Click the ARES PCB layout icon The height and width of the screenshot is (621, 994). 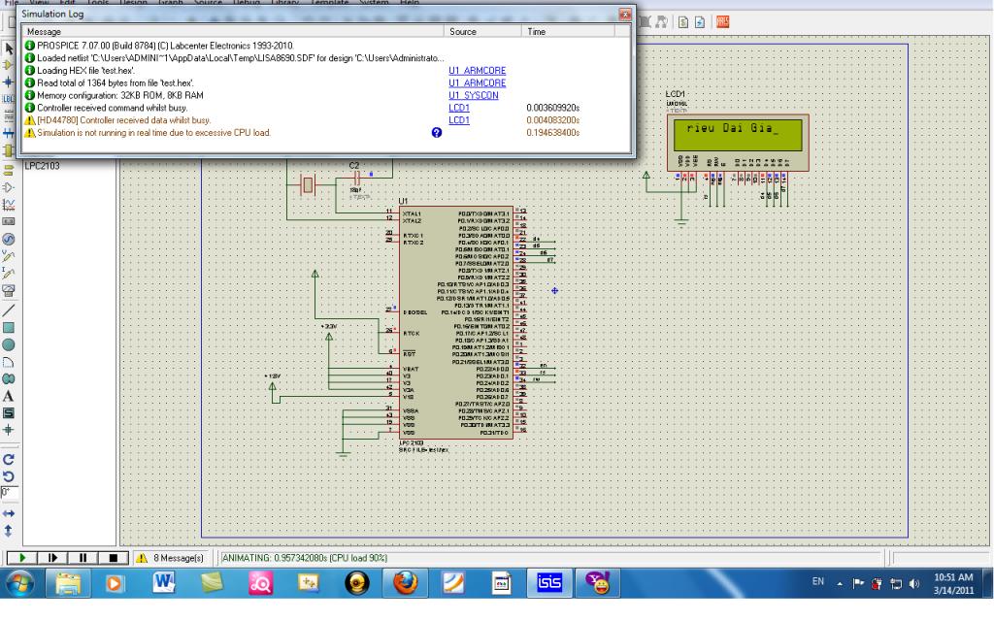(x=722, y=21)
